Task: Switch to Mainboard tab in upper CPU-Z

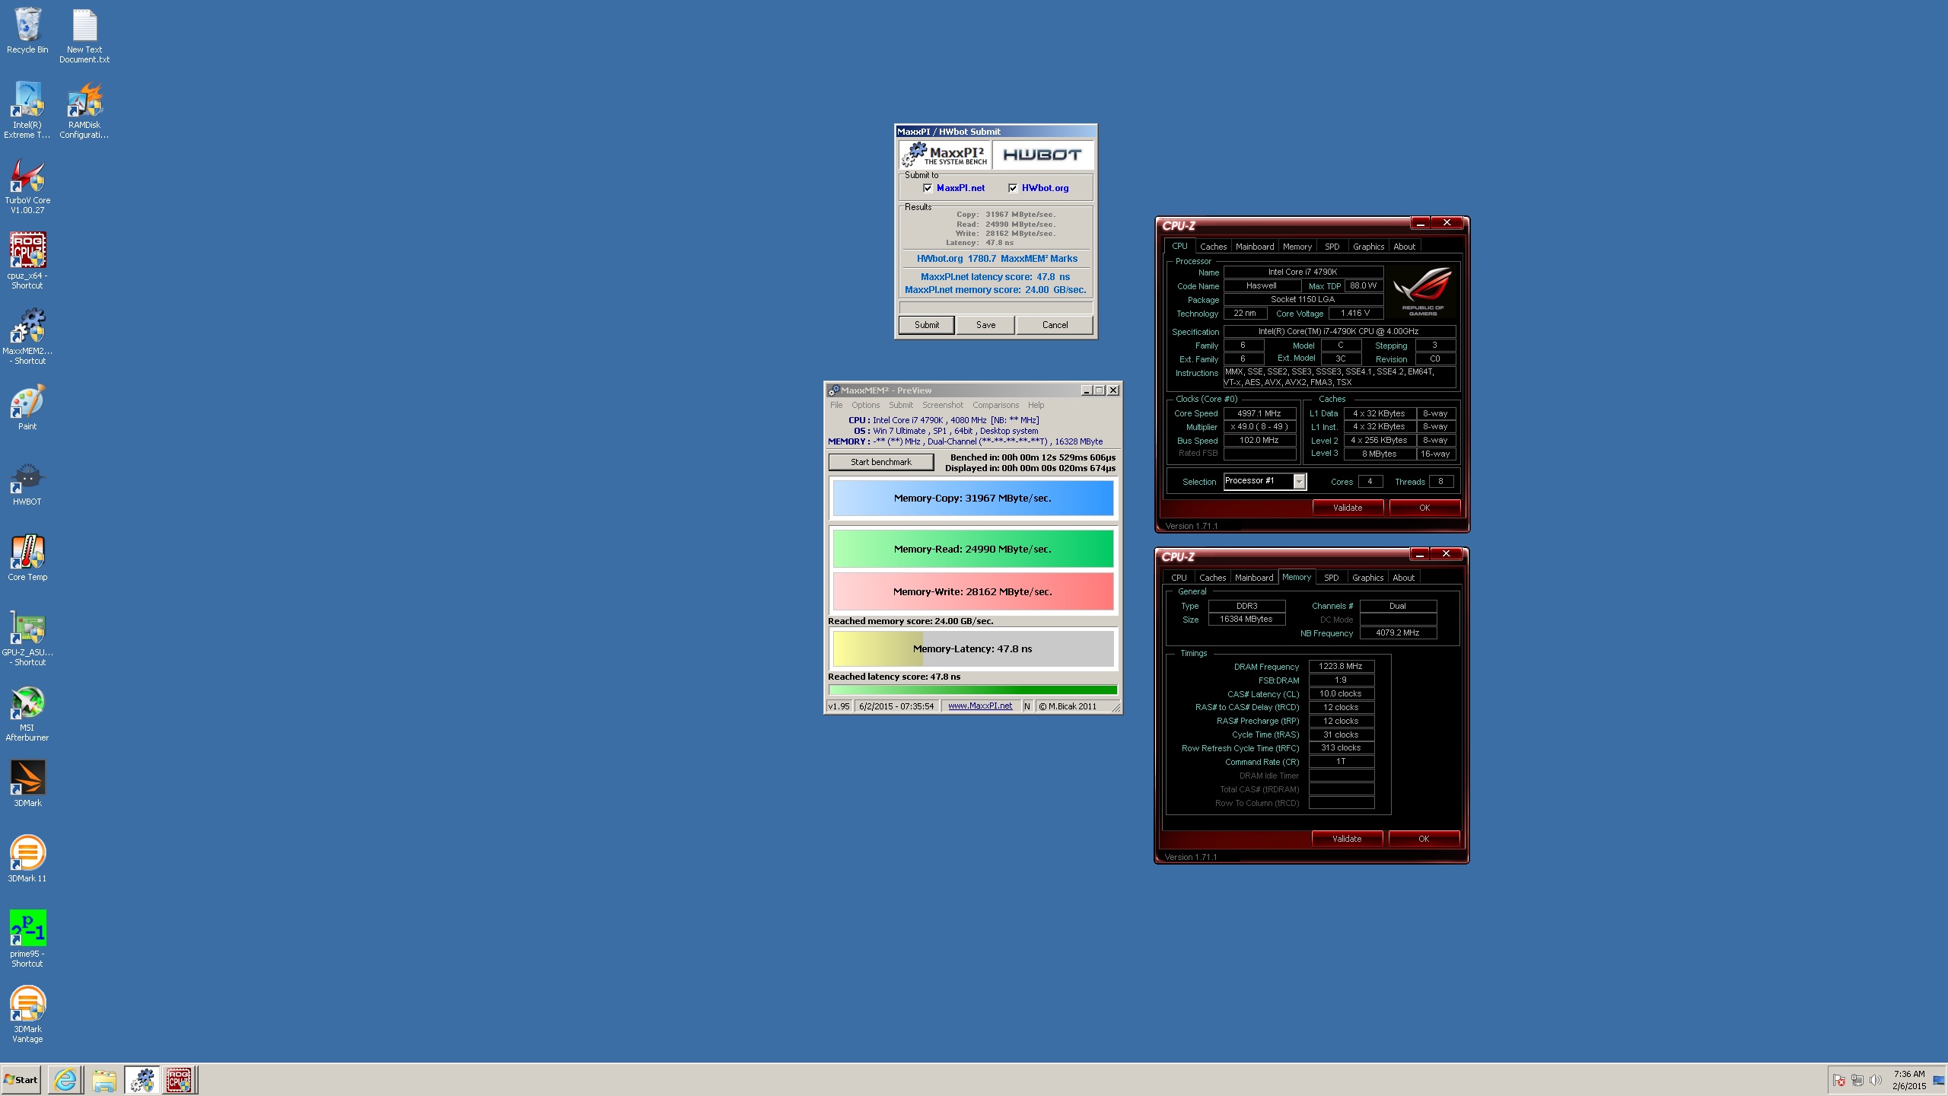Action: [x=1255, y=247]
